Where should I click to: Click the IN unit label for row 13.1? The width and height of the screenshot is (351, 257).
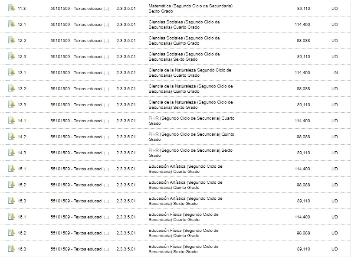[335, 73]
